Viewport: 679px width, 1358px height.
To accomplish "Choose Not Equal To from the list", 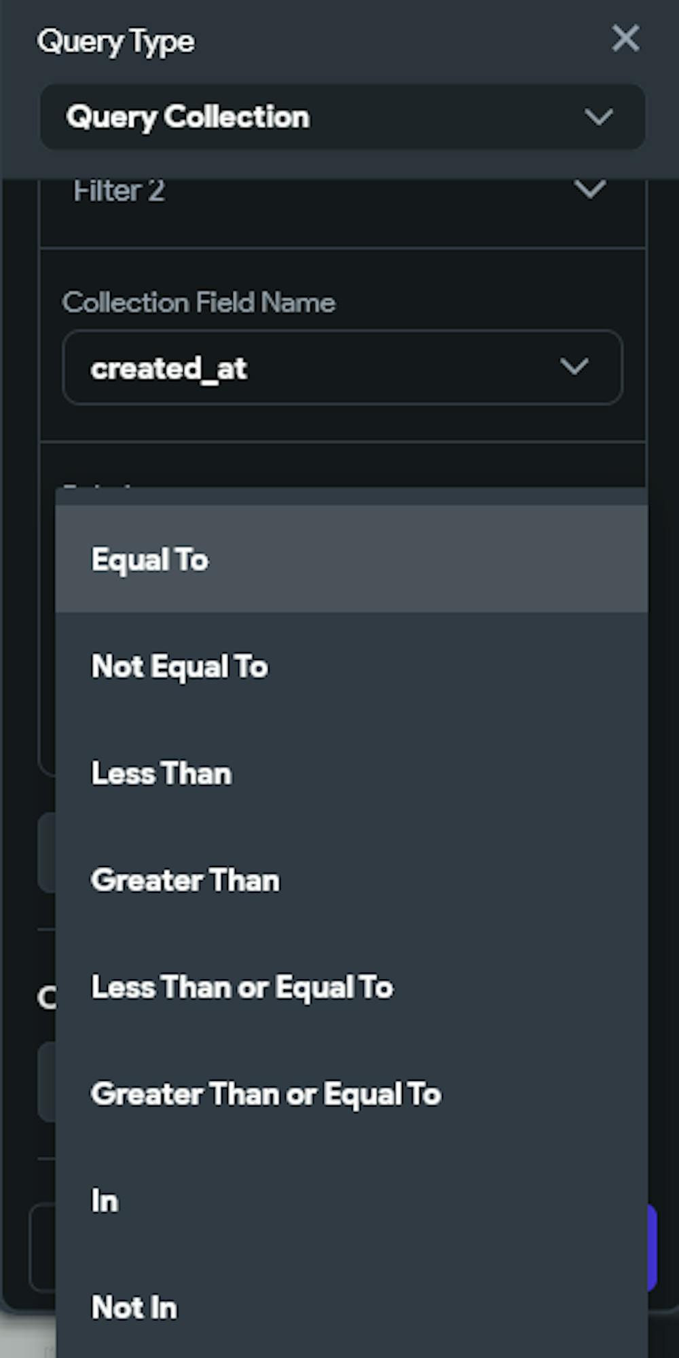I will (179, 667).
